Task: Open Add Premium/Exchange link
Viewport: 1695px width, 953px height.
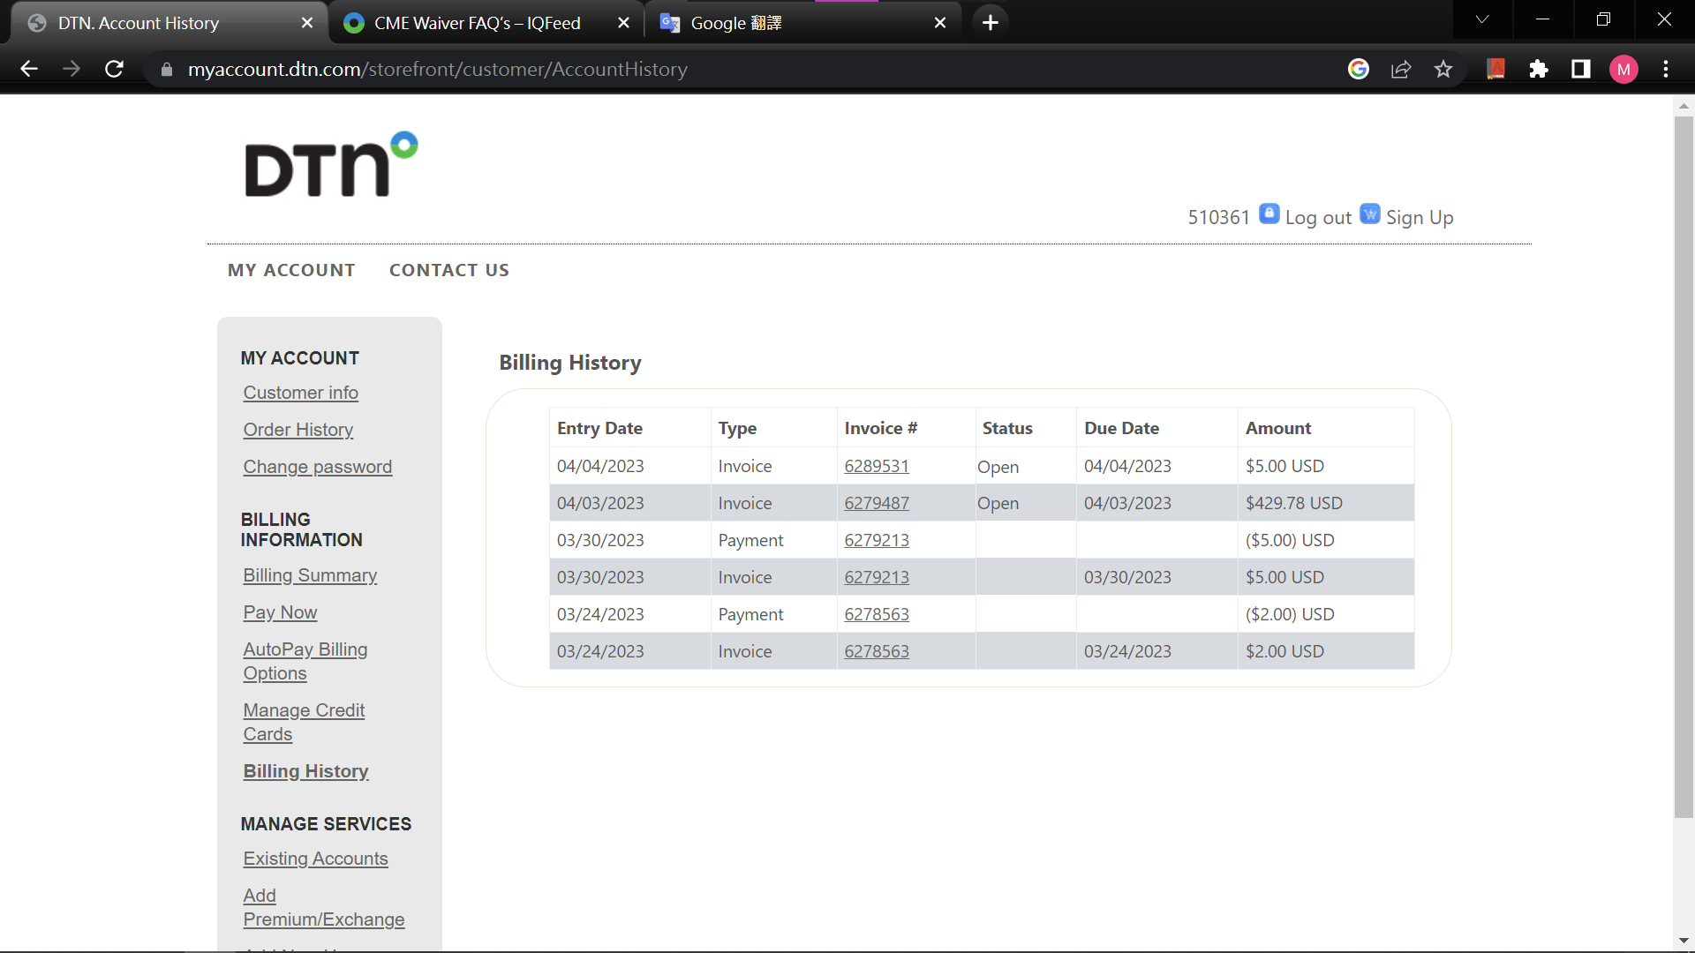Action: tap(324, 907)
